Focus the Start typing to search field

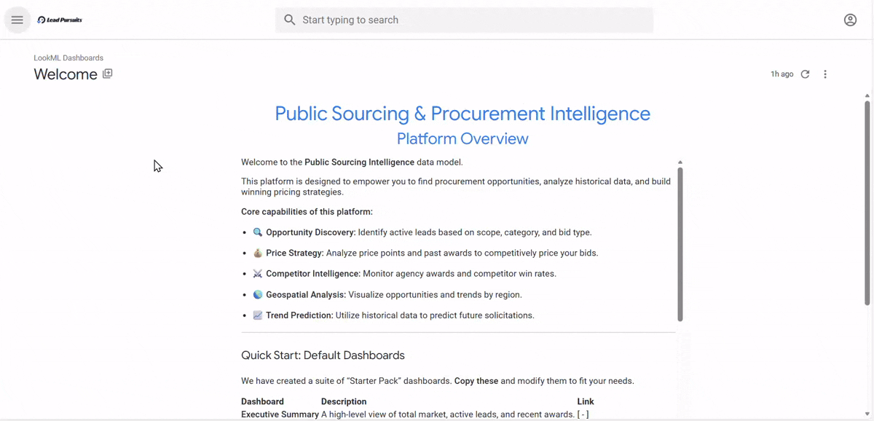pos(464,20)
